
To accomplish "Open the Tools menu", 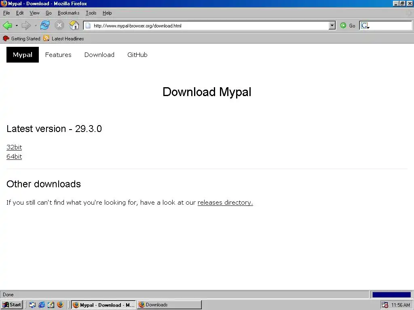I will click(x=91, y=13).
